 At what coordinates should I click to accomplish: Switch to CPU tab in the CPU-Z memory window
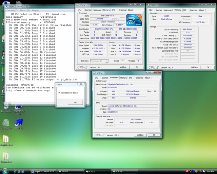[x=151, y=10]
